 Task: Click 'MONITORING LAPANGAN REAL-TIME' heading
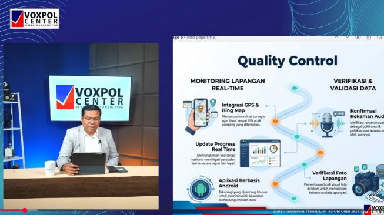228,85
